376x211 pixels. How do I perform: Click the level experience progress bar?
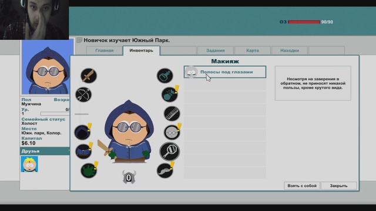[55, 114]
